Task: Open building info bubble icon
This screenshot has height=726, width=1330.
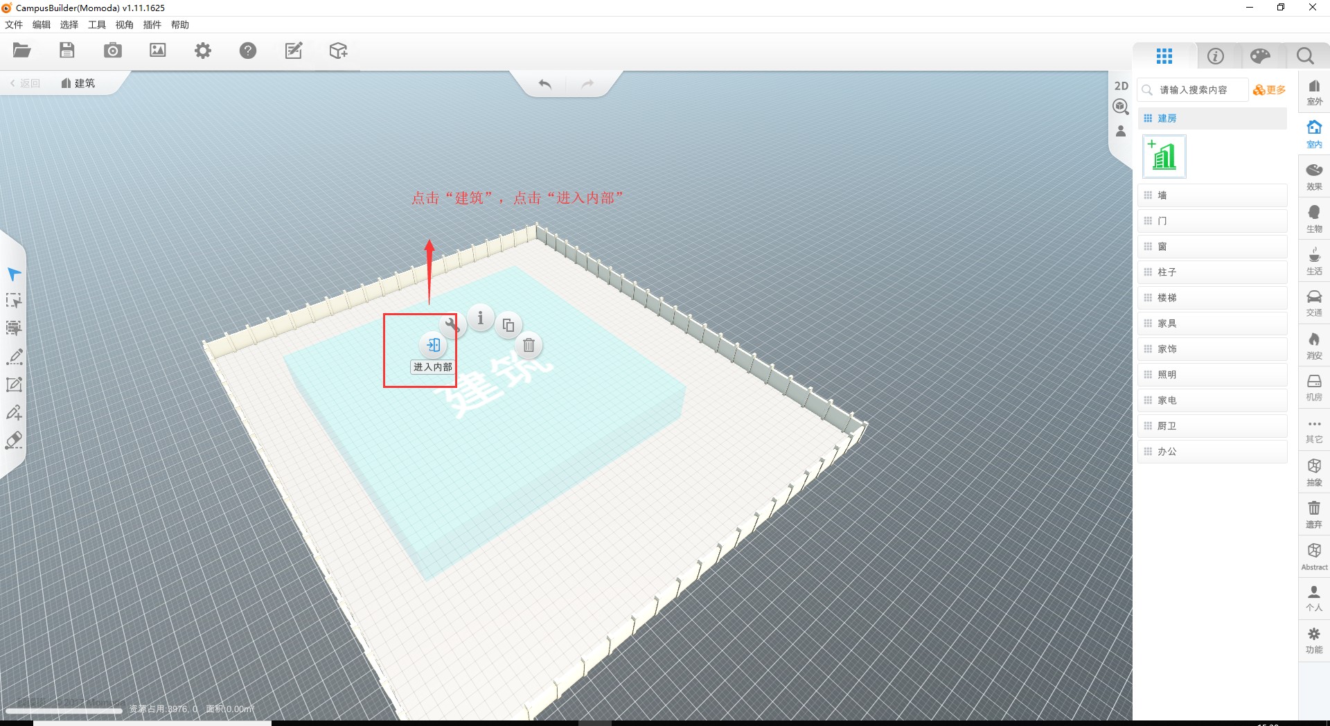Action: (480, 318)
